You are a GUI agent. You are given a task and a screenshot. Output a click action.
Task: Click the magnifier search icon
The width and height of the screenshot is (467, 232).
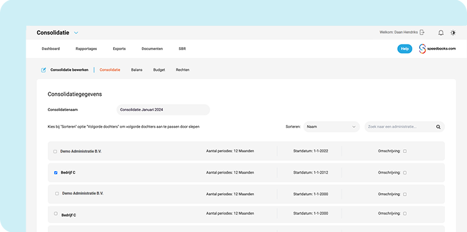[438, 127]
